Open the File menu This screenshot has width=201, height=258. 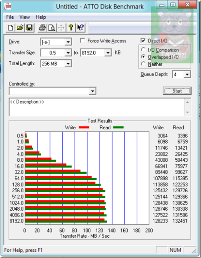pyautogui.click(x=10, y=17)
